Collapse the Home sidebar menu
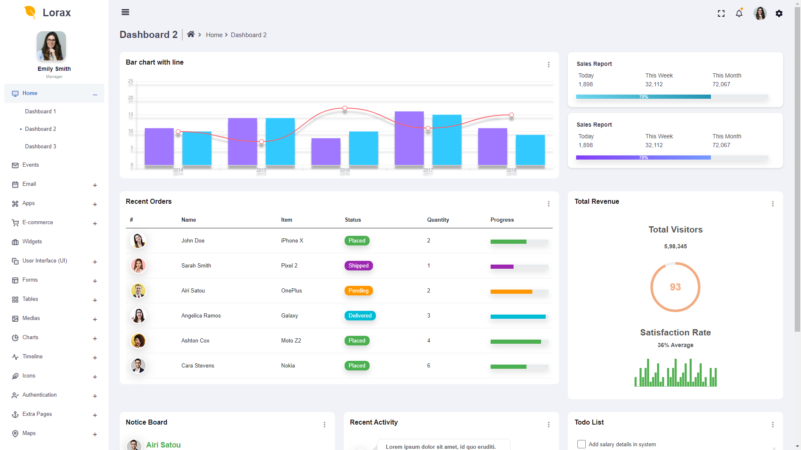801x450 pixels. (95, 95)
